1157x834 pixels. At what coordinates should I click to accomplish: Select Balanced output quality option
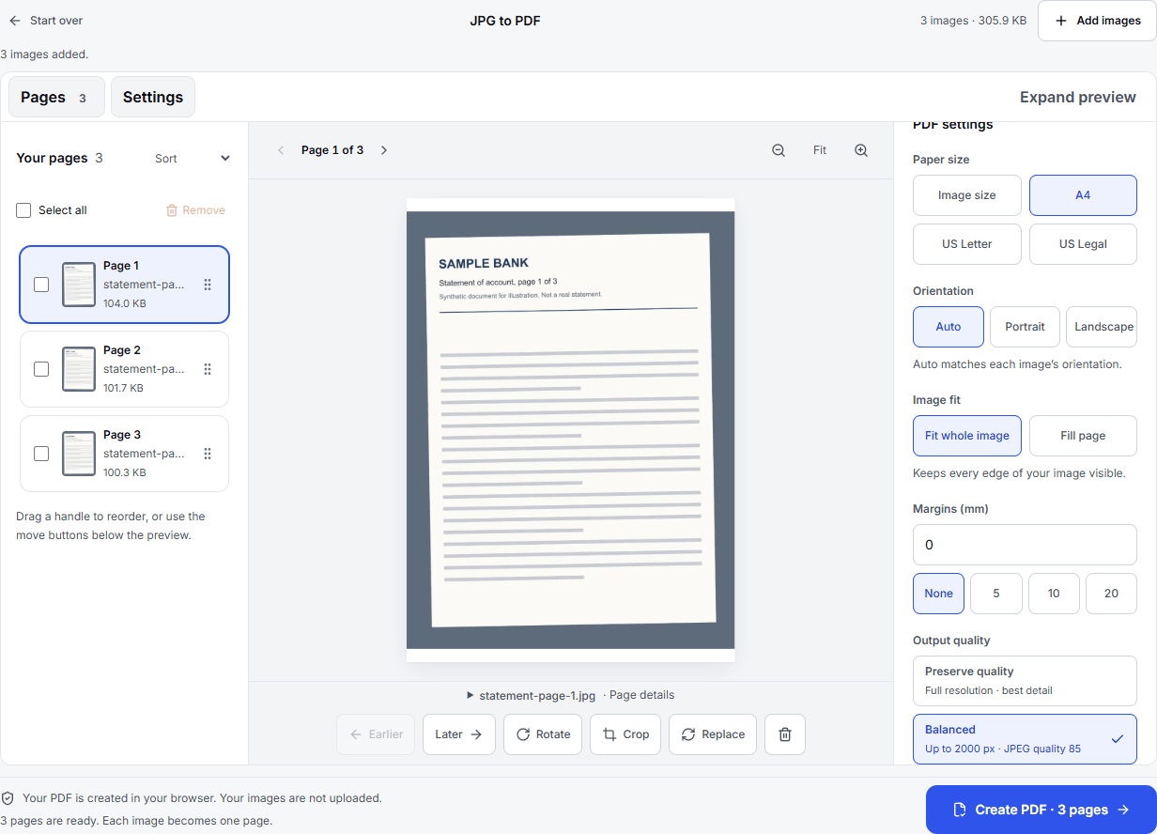point(1025,739)
